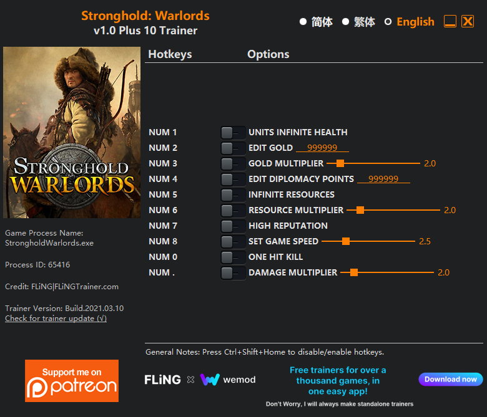Enable High Reputation cheat toggle

pos(232,226)
